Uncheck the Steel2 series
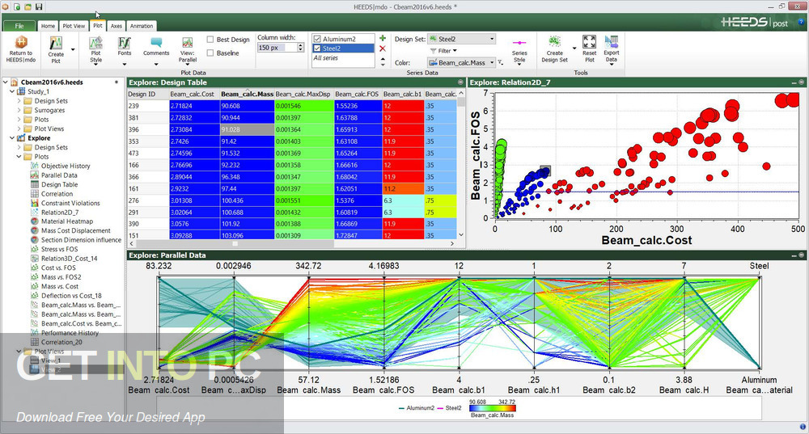Viewport: 809px width, 434px height. (317, 48)
